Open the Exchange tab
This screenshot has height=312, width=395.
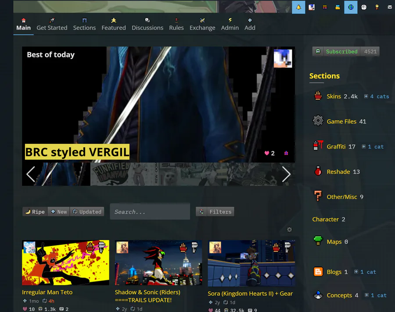coord(202,25)
